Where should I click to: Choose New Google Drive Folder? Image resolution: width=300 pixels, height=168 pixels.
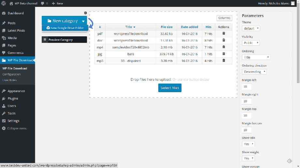(65, 28)
